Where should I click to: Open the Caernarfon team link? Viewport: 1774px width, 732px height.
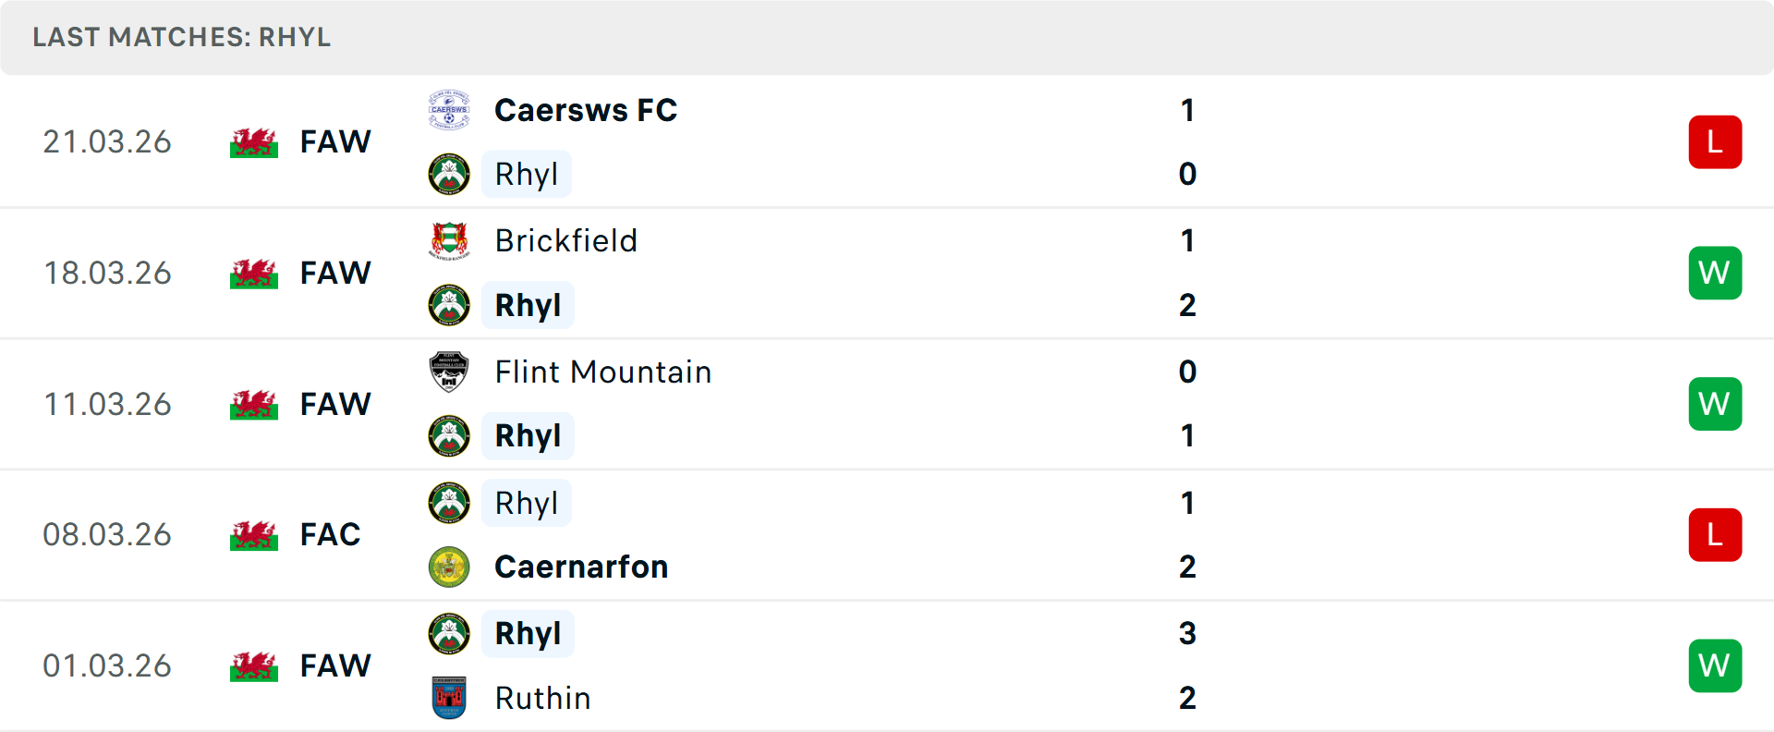581,567
